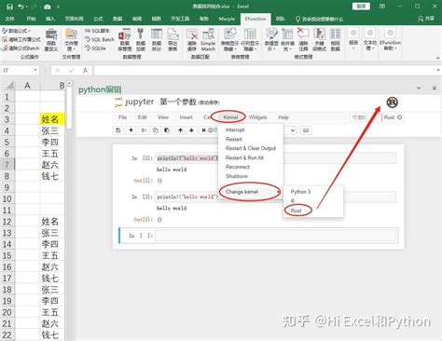Click the Rust kernel logo icon
Viewport: 442px width, 341px height.
click(393, 102)
